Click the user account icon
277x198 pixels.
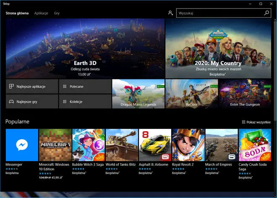[x=170, y=13]
